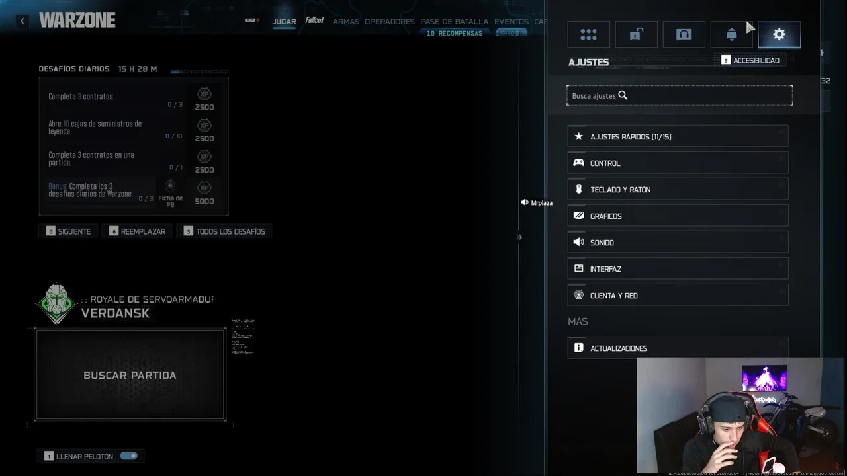Open the Actualizaciones entry
847x476 pixels.
[678, 348]
